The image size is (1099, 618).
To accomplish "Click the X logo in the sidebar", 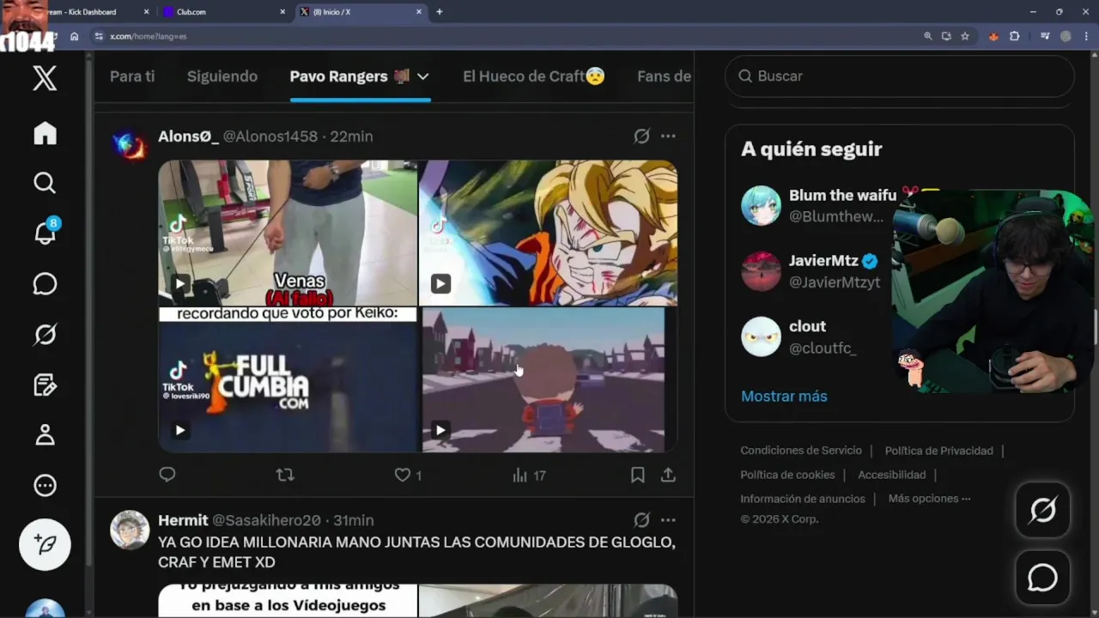I will [x=45, y=78].
